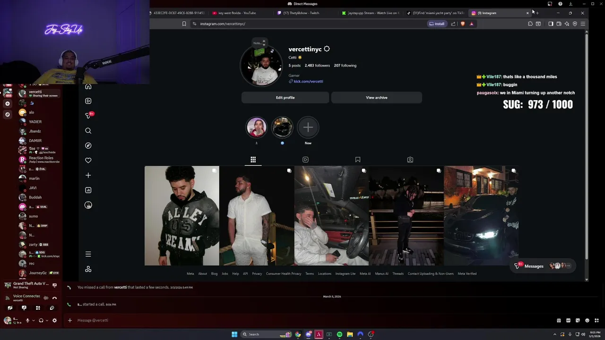Click the Threads footer link

click(x=398, y=273)
